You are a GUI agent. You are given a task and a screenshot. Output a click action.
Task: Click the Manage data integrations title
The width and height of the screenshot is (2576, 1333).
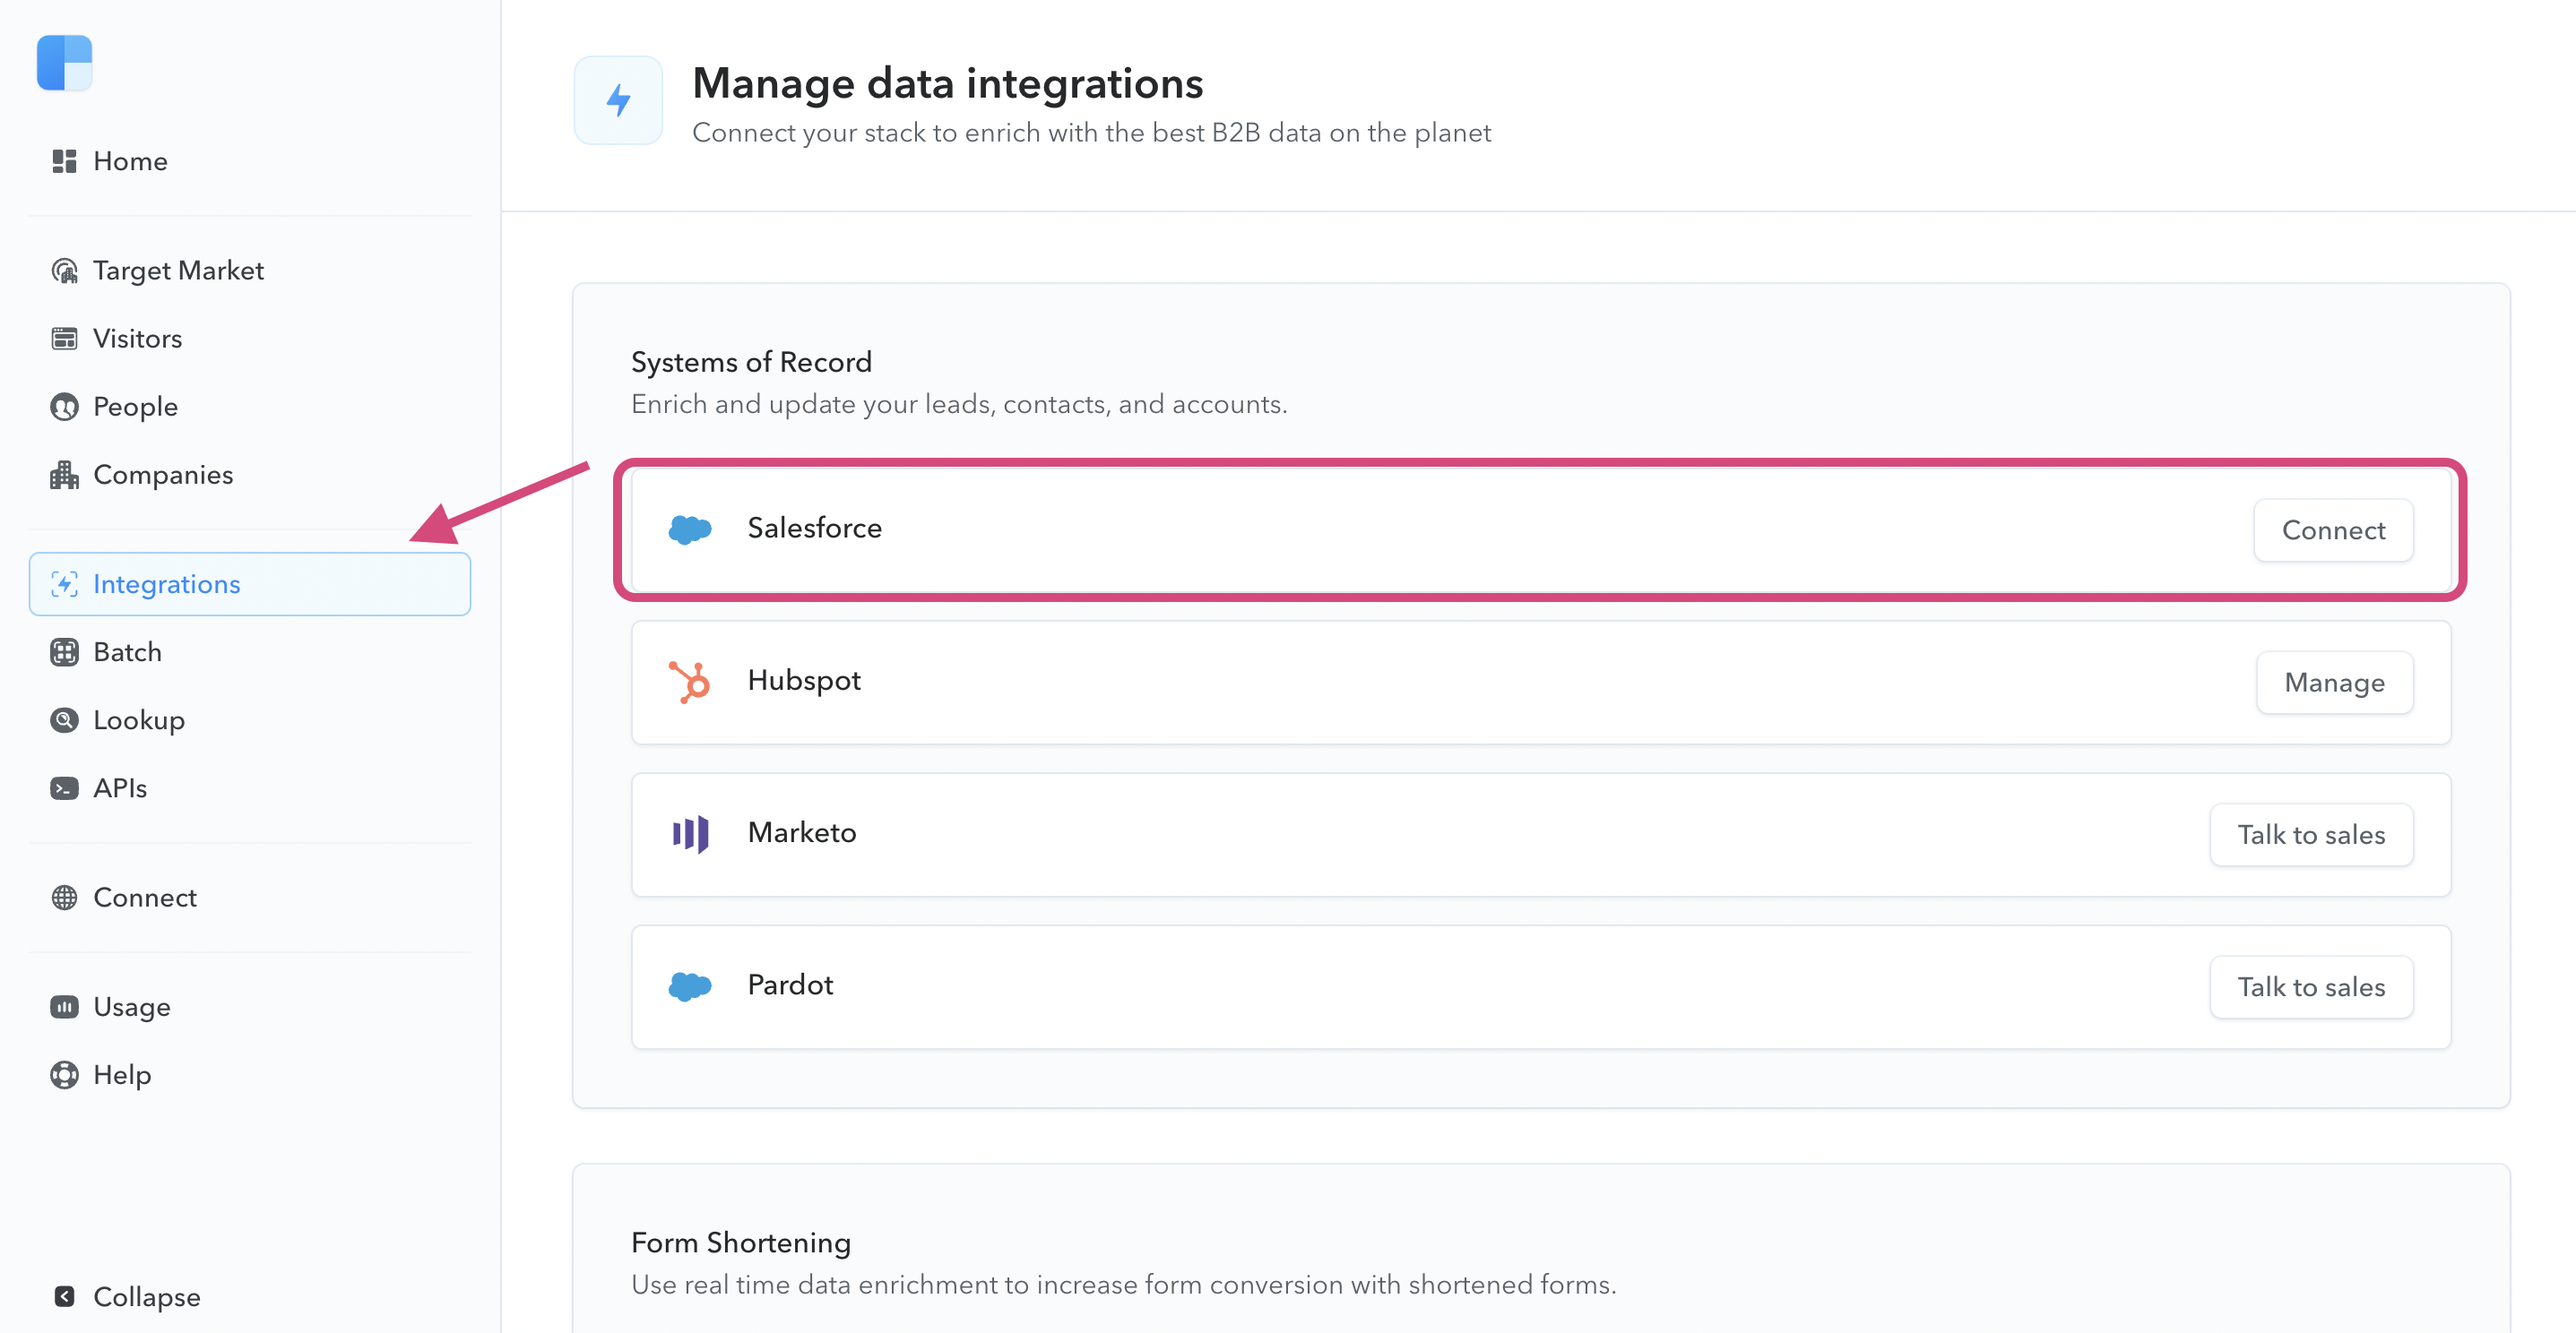coord(947,83)
